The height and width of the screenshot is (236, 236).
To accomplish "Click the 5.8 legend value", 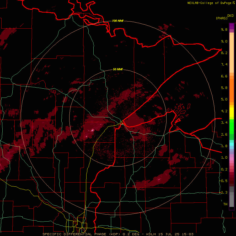I will pyautogui.click(x=224, y=88).
